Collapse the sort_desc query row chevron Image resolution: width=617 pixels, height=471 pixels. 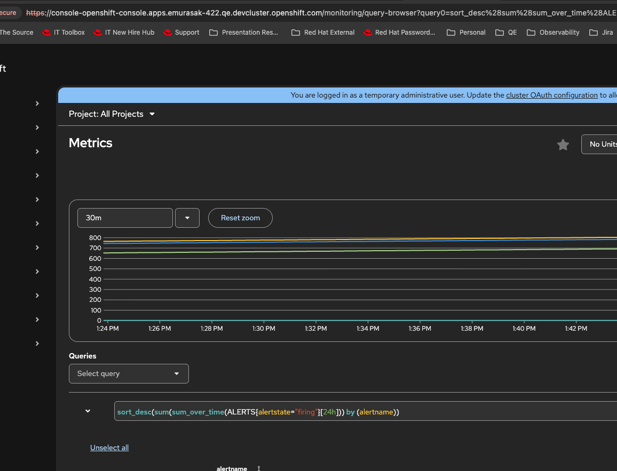tap(88, 411)
